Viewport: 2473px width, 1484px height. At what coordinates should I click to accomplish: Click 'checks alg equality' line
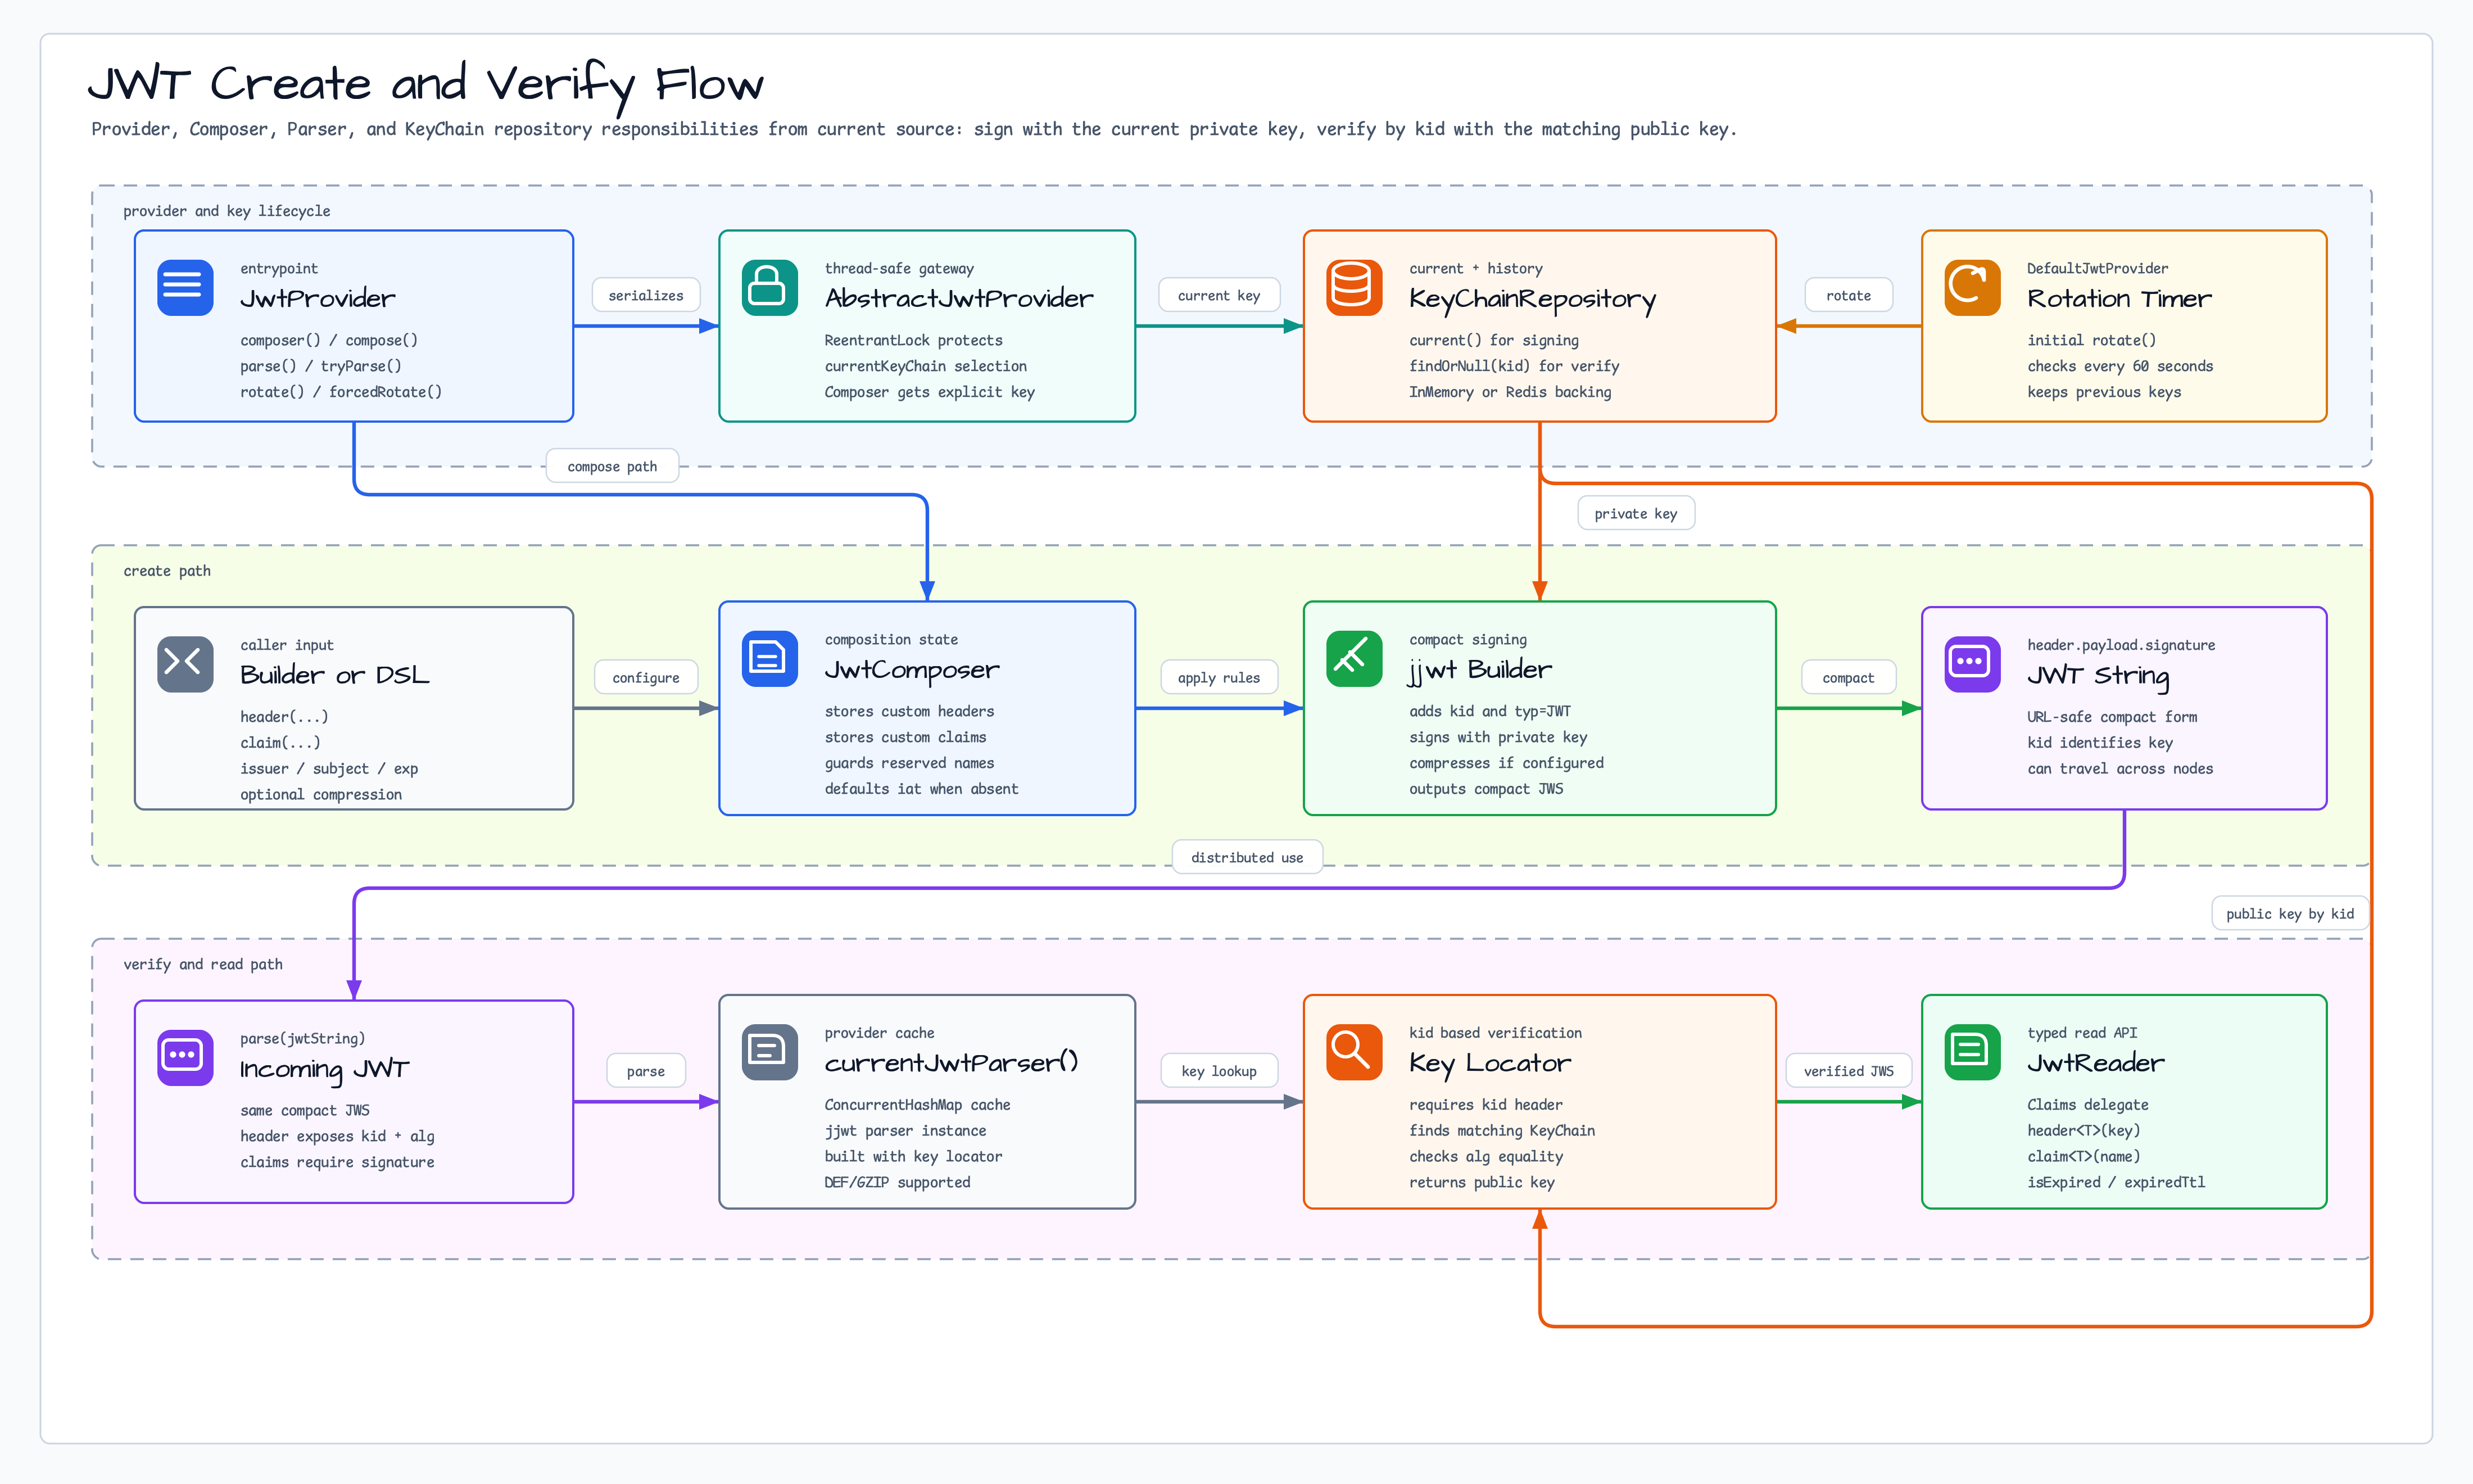point(1485,1156)
